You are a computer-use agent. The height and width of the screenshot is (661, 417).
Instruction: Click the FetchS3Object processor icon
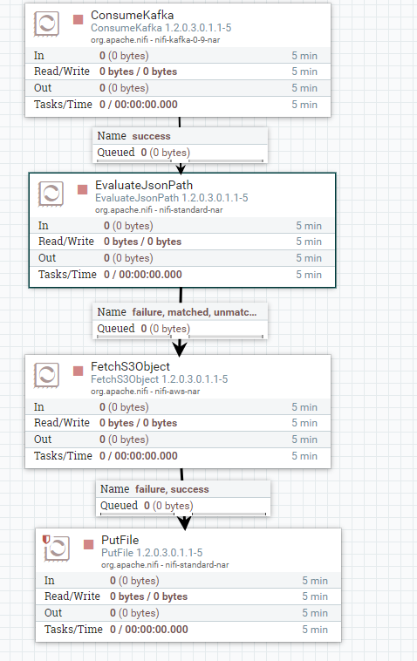[46, 375]
